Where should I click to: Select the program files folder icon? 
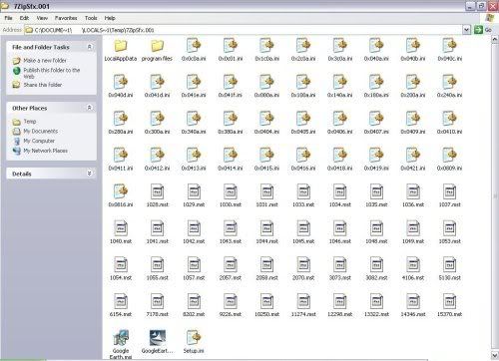point(158,46)
